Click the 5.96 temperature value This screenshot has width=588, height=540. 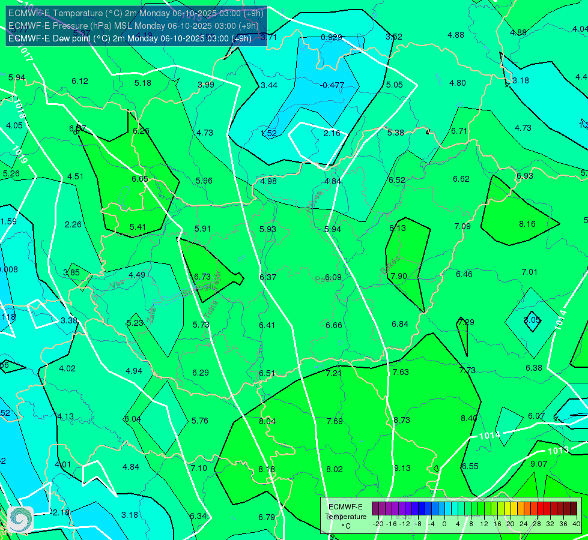click(x=204, y=181)
